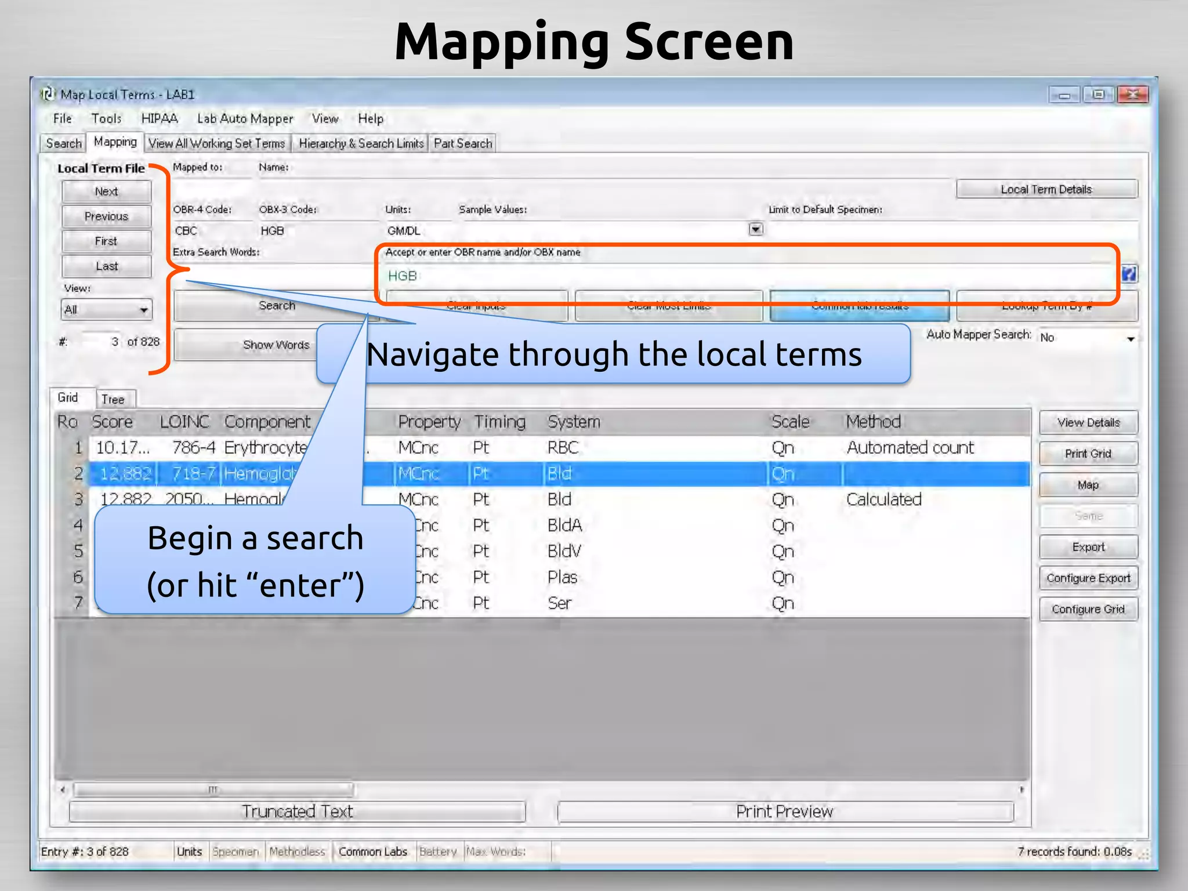Viewport: 1188px width, 891px height.
Task: Click the Print Preview button
Action: (785, 812)
